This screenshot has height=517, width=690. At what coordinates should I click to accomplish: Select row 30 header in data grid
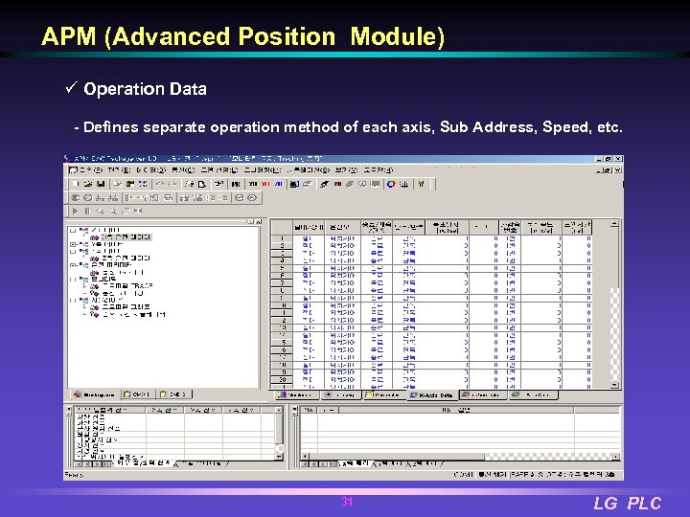coord(283,379)
